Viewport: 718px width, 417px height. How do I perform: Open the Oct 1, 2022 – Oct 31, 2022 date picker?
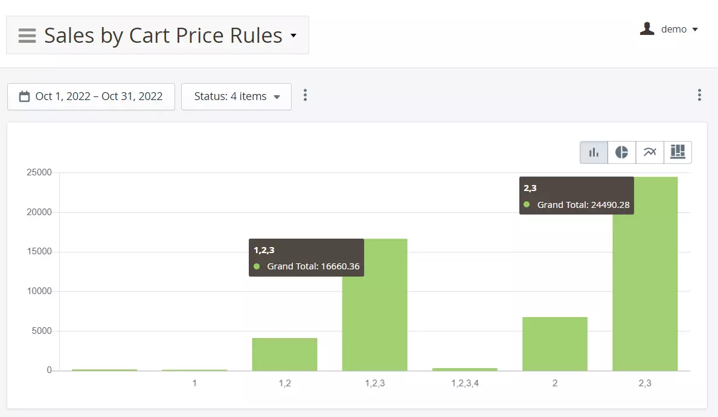pos(98,96)
